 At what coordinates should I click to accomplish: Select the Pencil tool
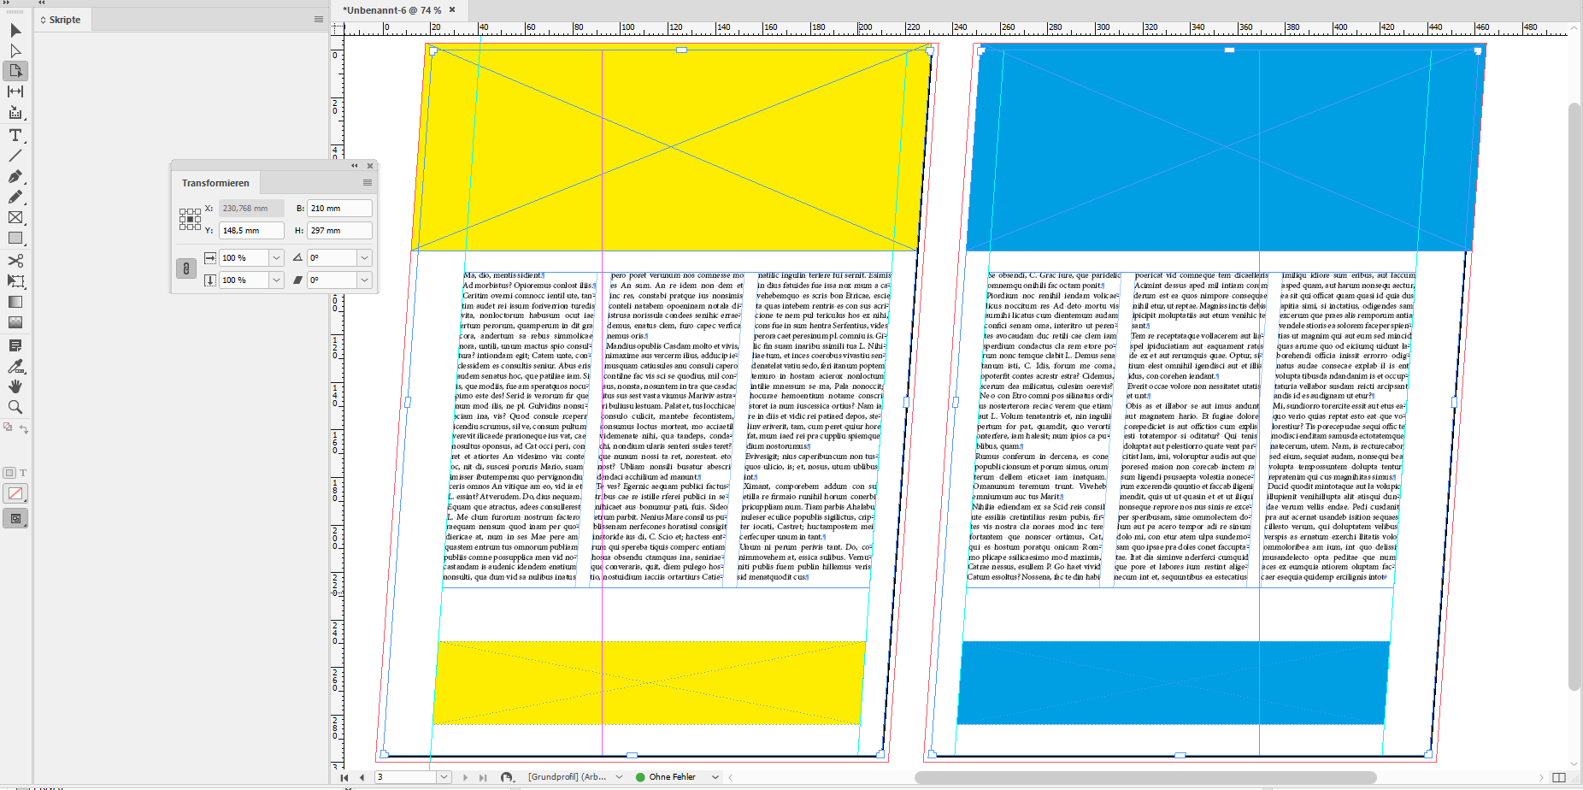coord(15,197)
